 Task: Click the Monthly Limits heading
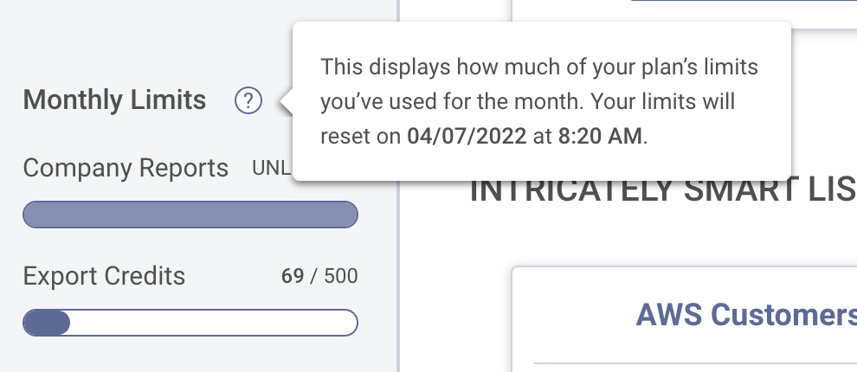[114, 100]
